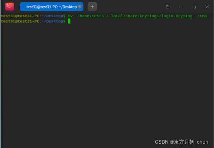Close the ~/Desktop terminal tab
This screenshot has width=214, height=148.
pos(80,7)
